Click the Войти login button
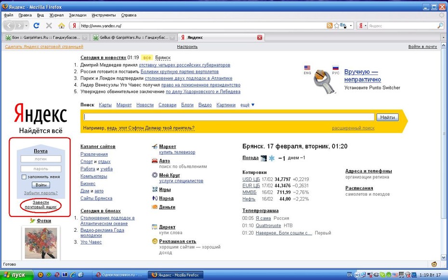This screenshot has width=448, height=280. point(41,185)
